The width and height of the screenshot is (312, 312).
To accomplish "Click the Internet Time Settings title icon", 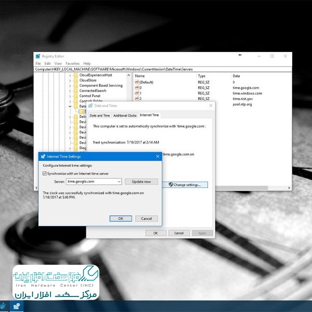I will click(x=43, y=157).
